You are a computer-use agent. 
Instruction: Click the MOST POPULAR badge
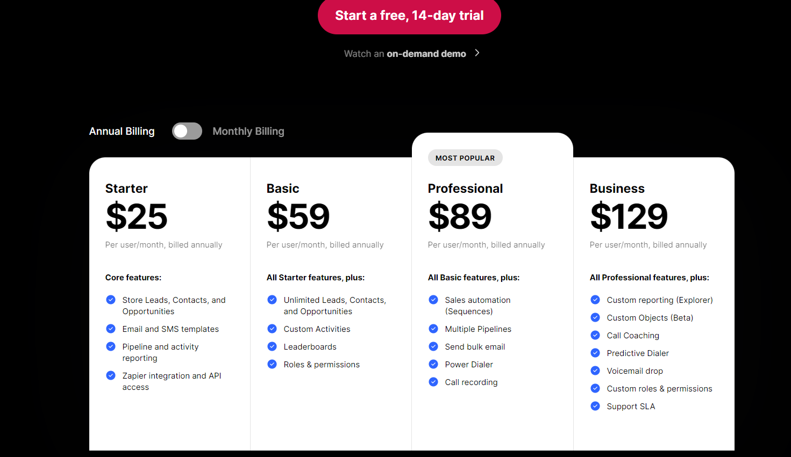tap(465, 158)
